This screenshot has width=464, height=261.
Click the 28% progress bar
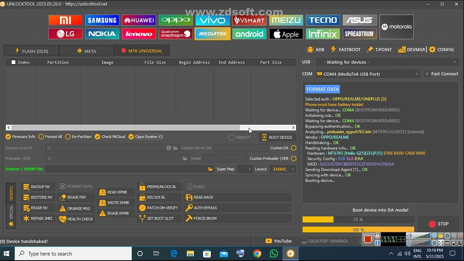(x=358, y=220)
